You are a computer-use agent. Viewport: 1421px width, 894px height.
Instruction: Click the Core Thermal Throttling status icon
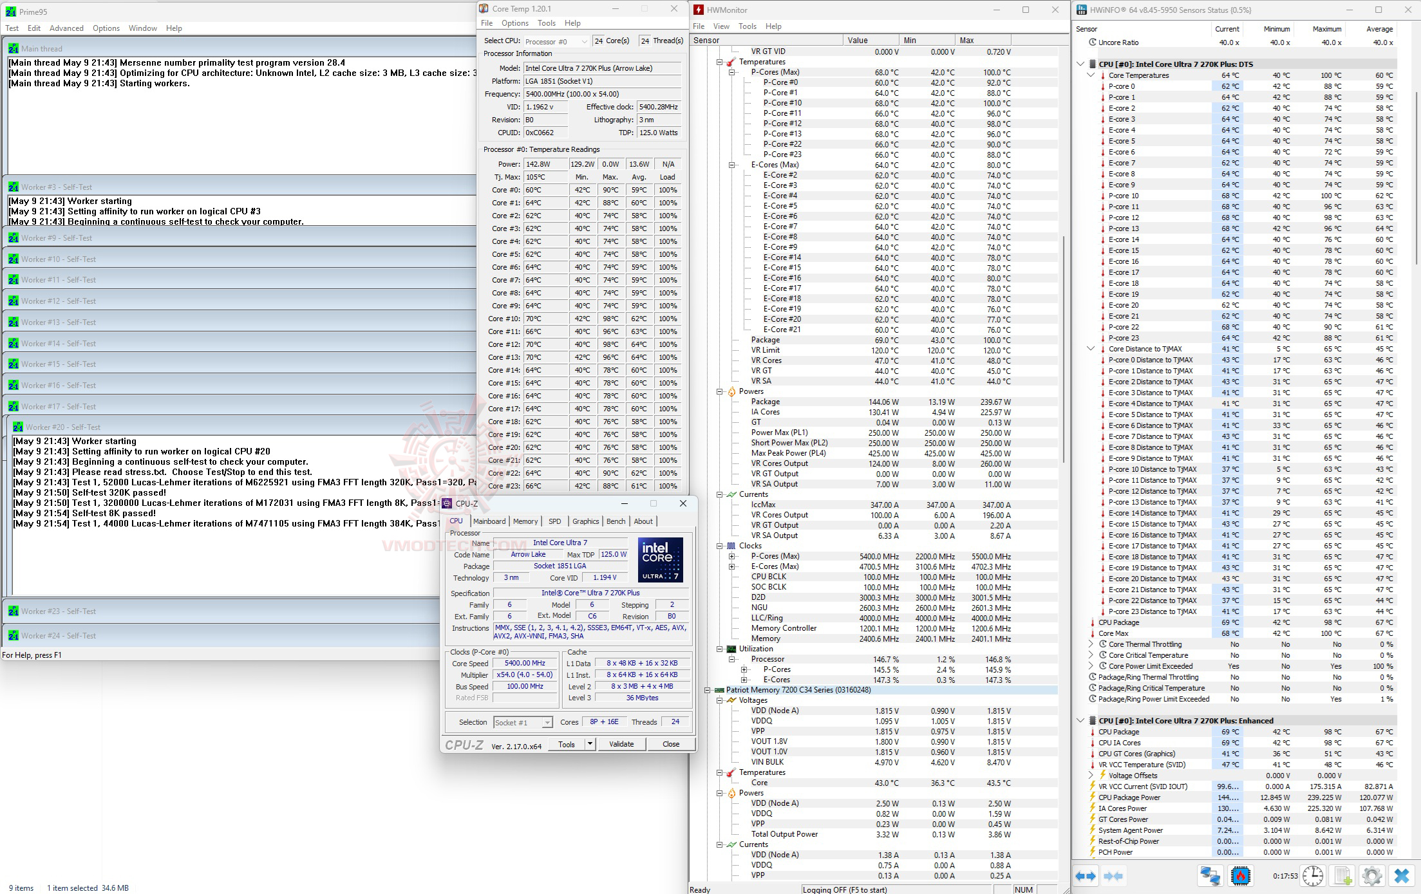pyautogui.click(x=1103, y=644)
